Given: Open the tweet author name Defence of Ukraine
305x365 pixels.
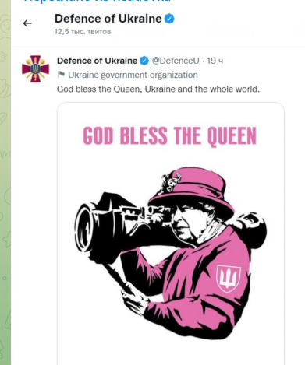Looking at the screenshot, I should [97, 61].
